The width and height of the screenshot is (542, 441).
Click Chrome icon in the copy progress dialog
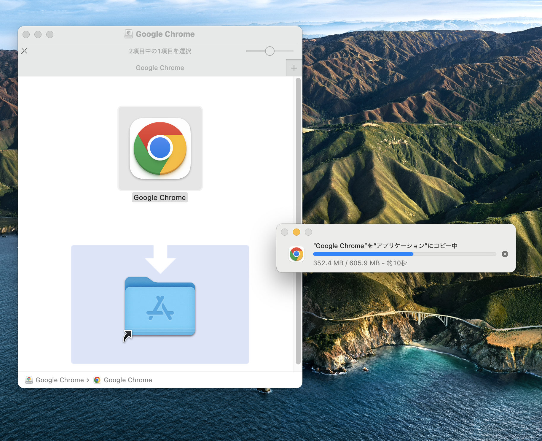(296, 254)
